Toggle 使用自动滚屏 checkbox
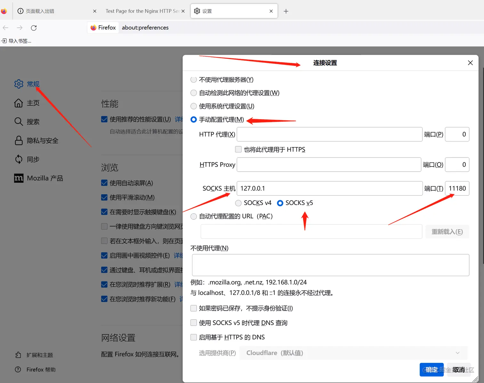 coord(104,183)
